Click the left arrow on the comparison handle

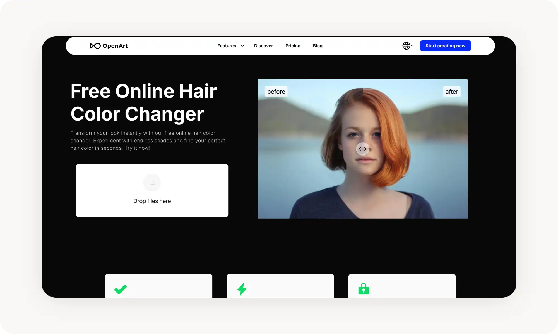point(360,149)
